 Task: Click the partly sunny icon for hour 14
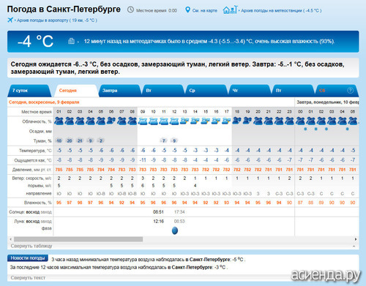(x=195, y=121)
